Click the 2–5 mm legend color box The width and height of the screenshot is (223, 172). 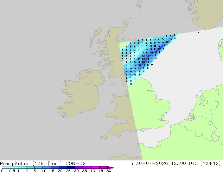30,167
